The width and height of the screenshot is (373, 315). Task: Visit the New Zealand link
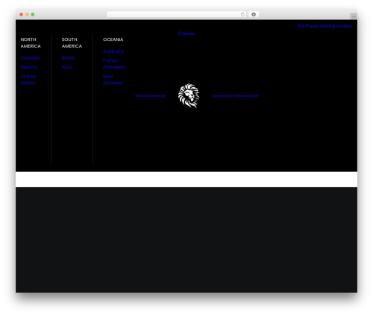pos(113,80)
